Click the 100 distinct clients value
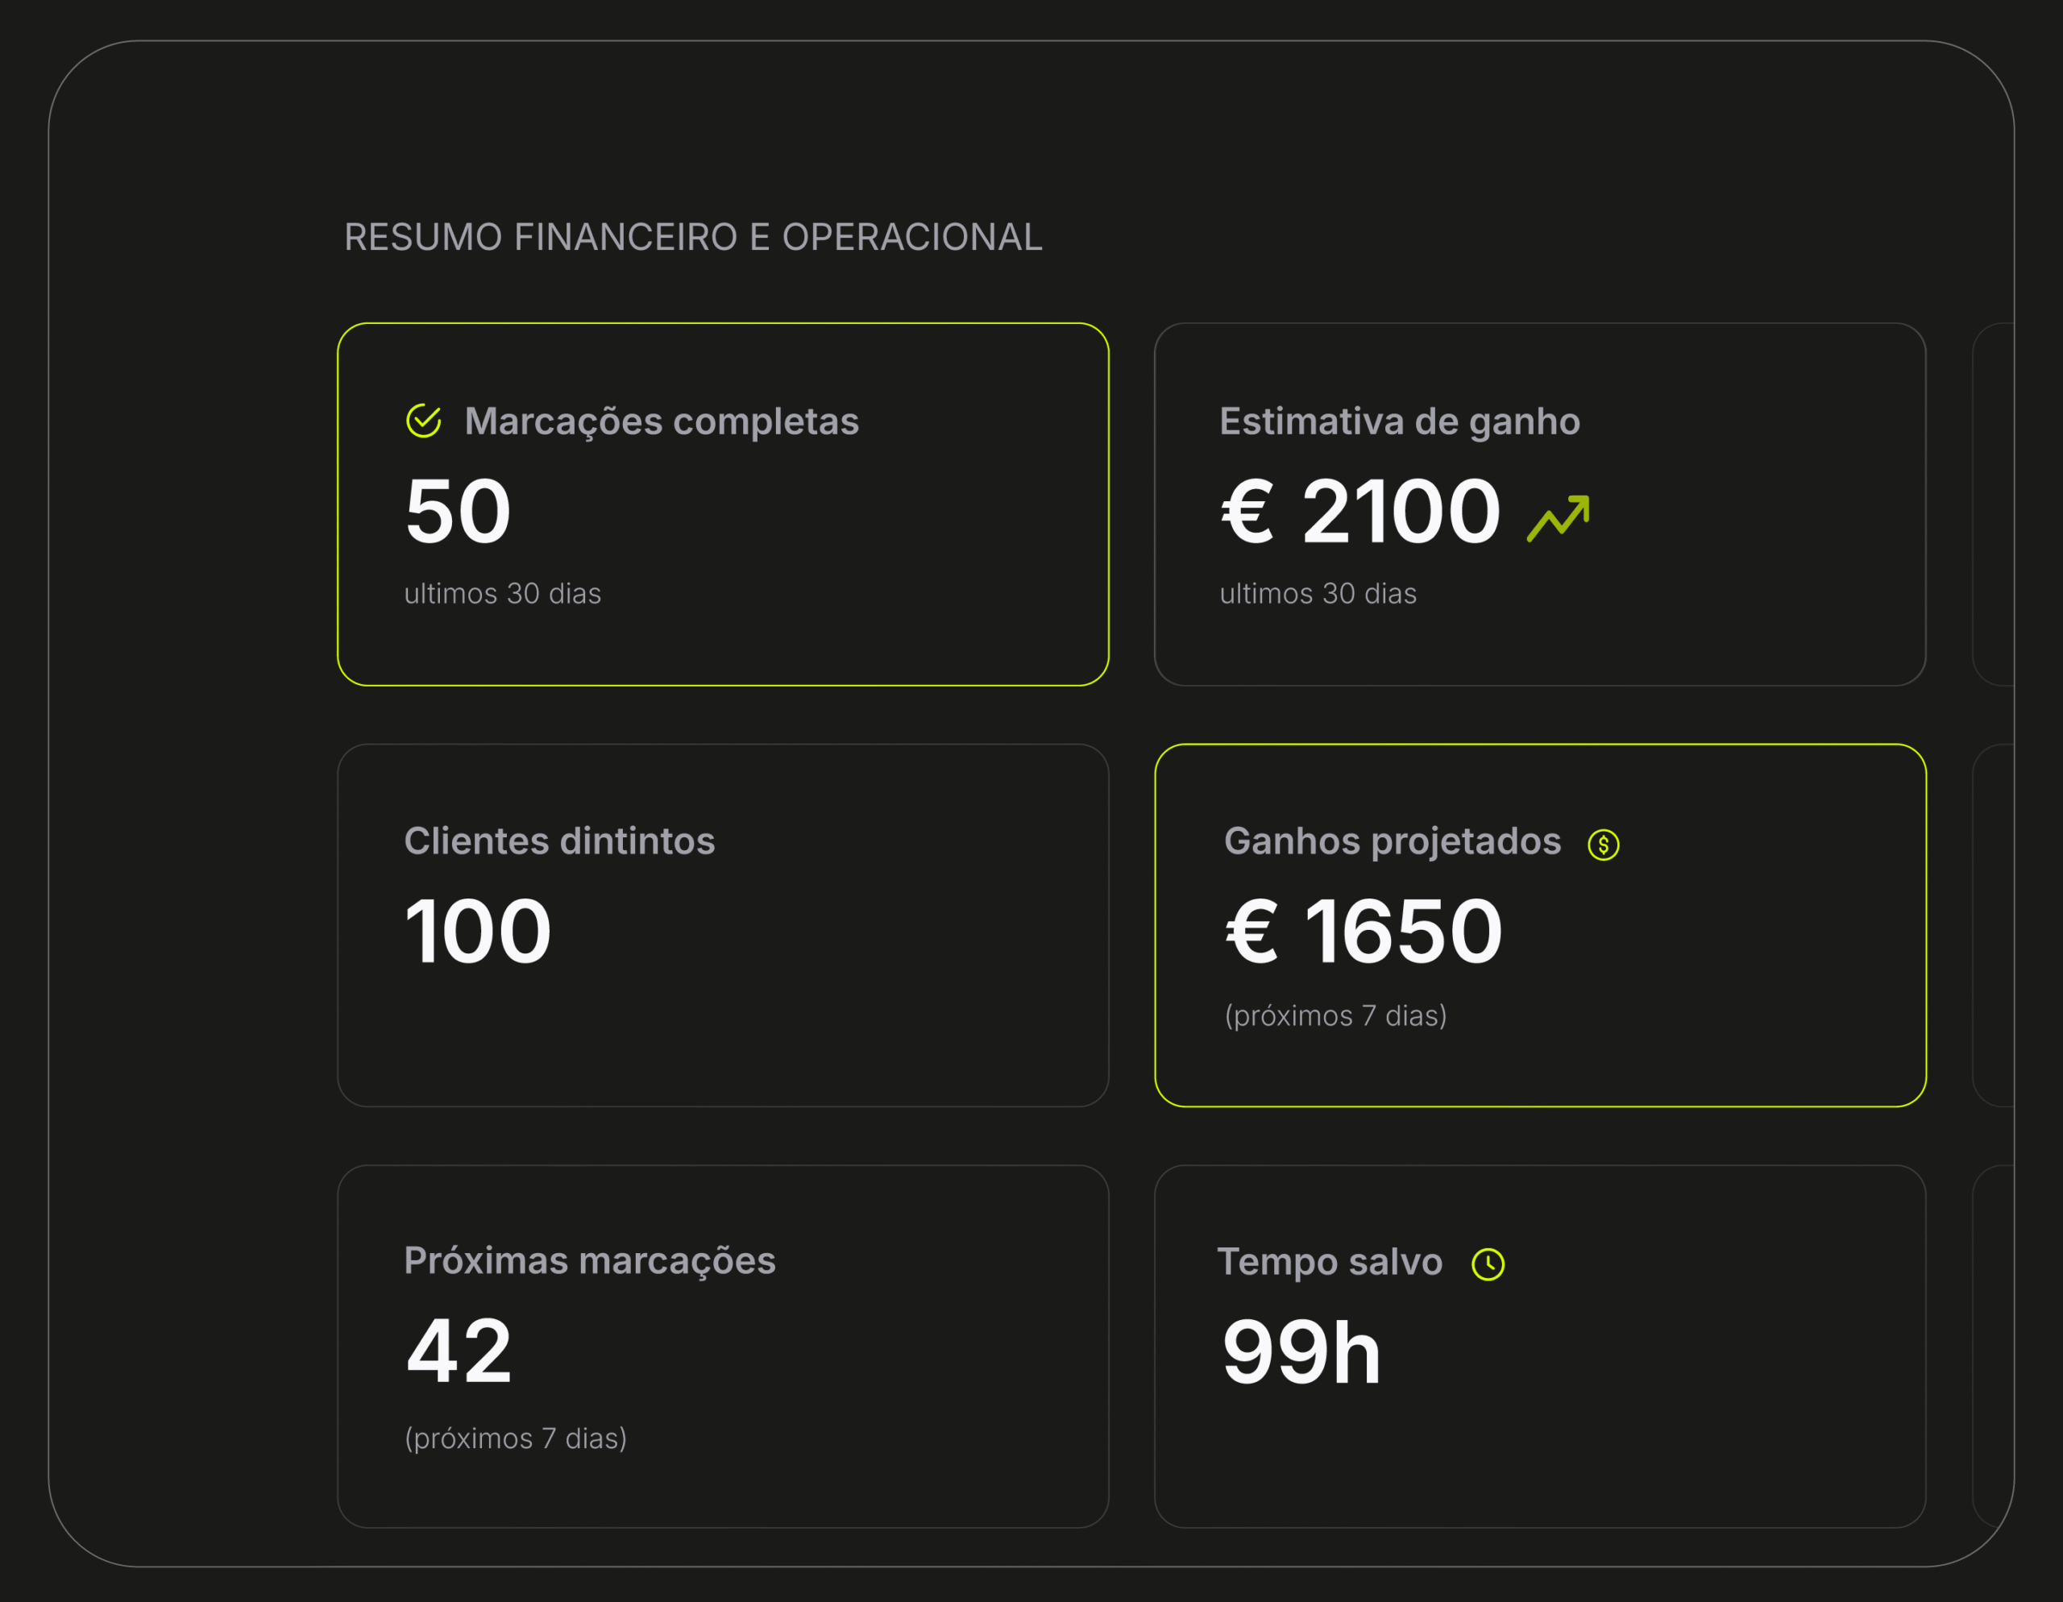Viewport: 2063px width, 1602px height. coord(478,932)
